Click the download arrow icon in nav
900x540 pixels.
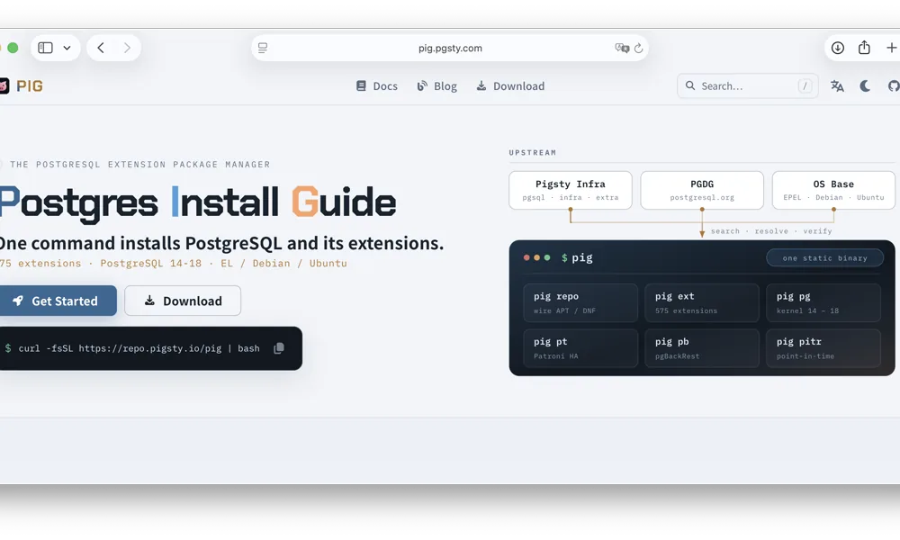(481, 85)
